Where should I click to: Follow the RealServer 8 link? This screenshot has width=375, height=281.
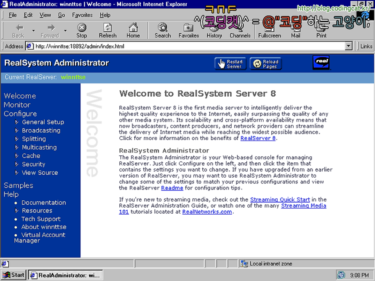click(258, 138)
